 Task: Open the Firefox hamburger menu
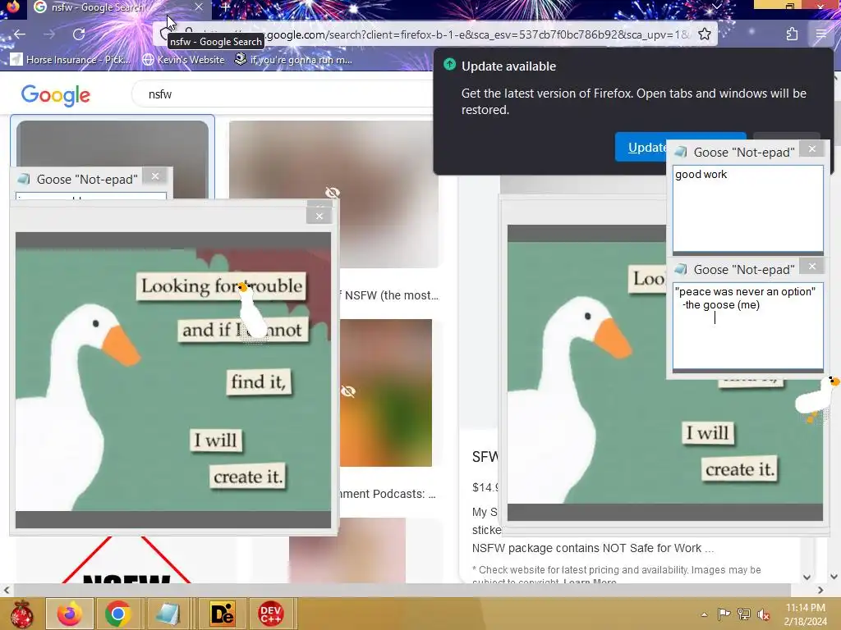tap(821, 34)
